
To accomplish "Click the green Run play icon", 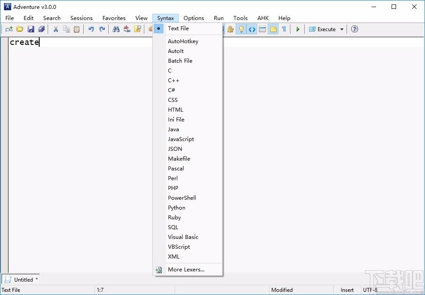I will (298, 29).
